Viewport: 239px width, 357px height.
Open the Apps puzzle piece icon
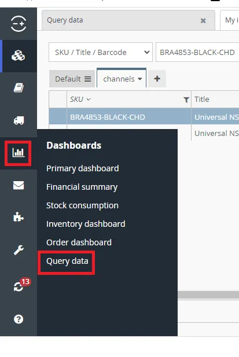(19, 217)
